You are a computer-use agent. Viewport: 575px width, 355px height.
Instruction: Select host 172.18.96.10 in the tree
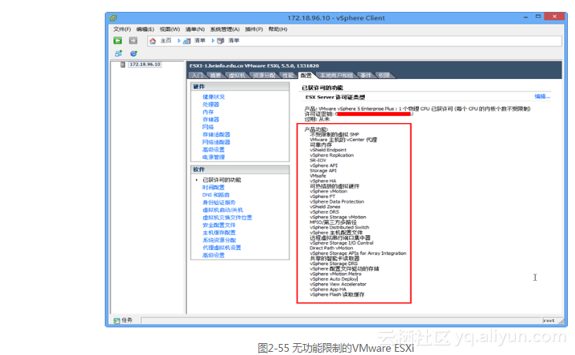tap(145, 65)
